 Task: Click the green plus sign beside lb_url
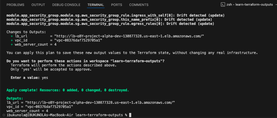(x=12, y=36)
